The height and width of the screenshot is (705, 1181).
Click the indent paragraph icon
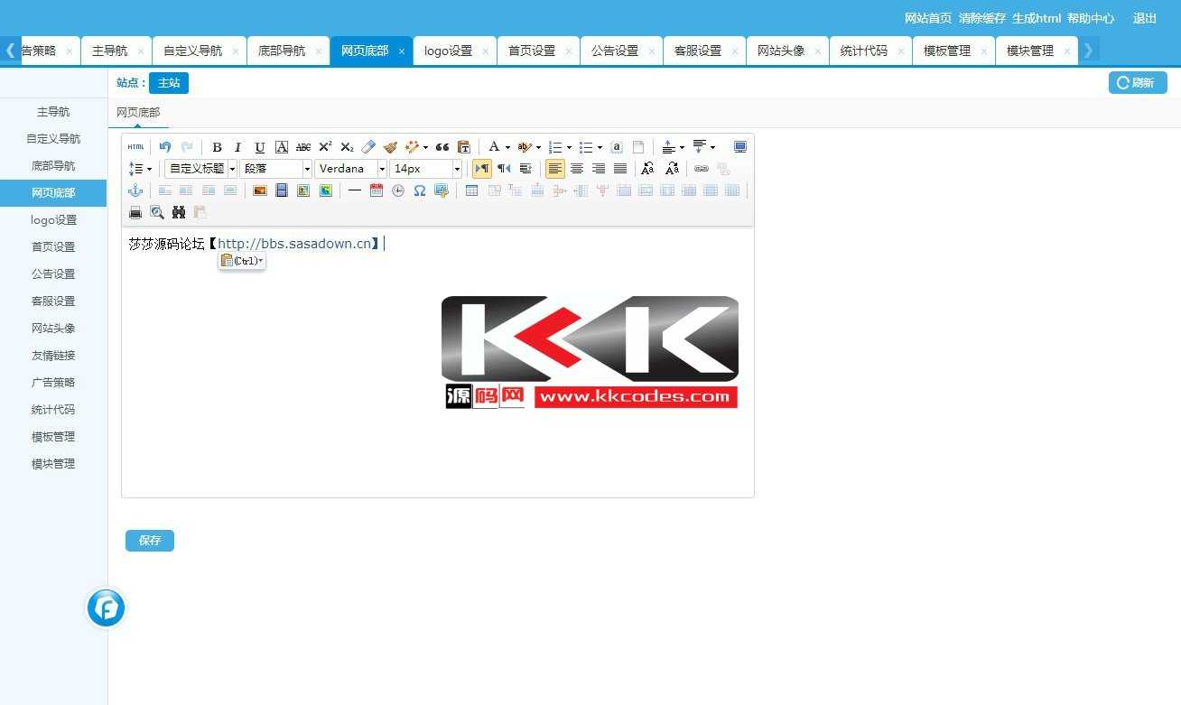tap(525, 169)
